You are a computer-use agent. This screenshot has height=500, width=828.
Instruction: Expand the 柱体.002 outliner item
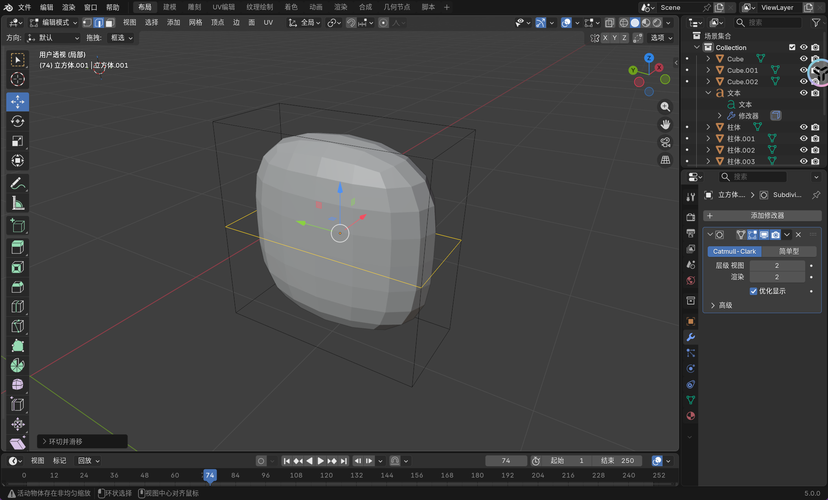[x=708, y=150]
